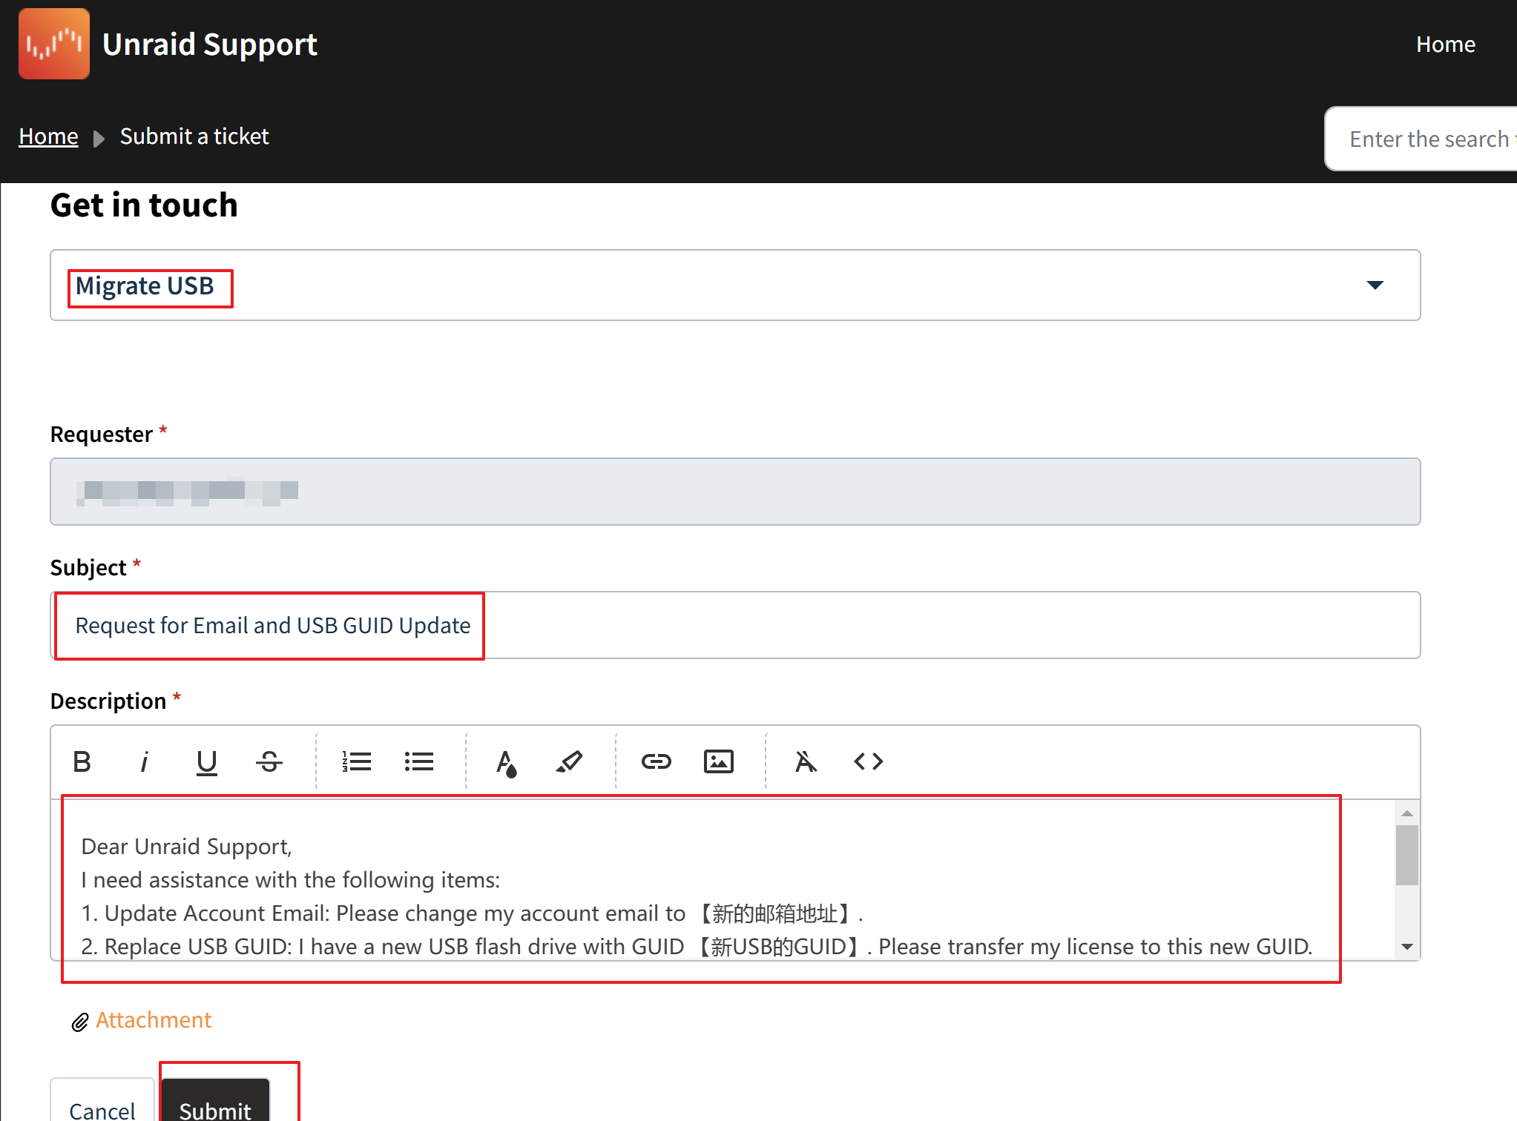
Task: Add a file via the Attachment link
Action: 154,1020
